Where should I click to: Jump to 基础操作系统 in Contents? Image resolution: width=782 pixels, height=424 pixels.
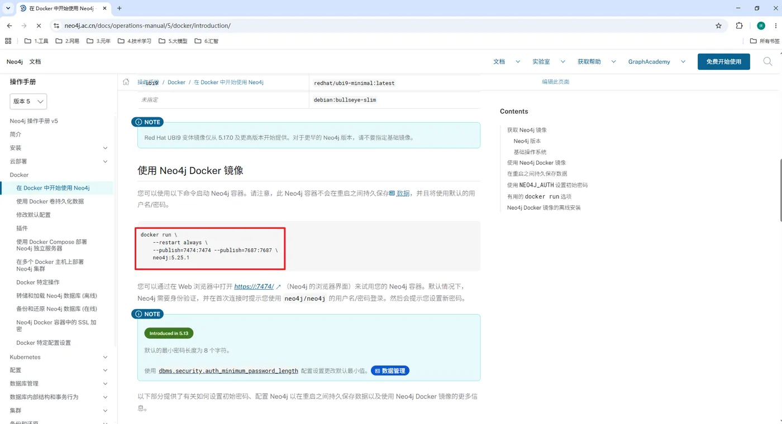tap(530, 152)
